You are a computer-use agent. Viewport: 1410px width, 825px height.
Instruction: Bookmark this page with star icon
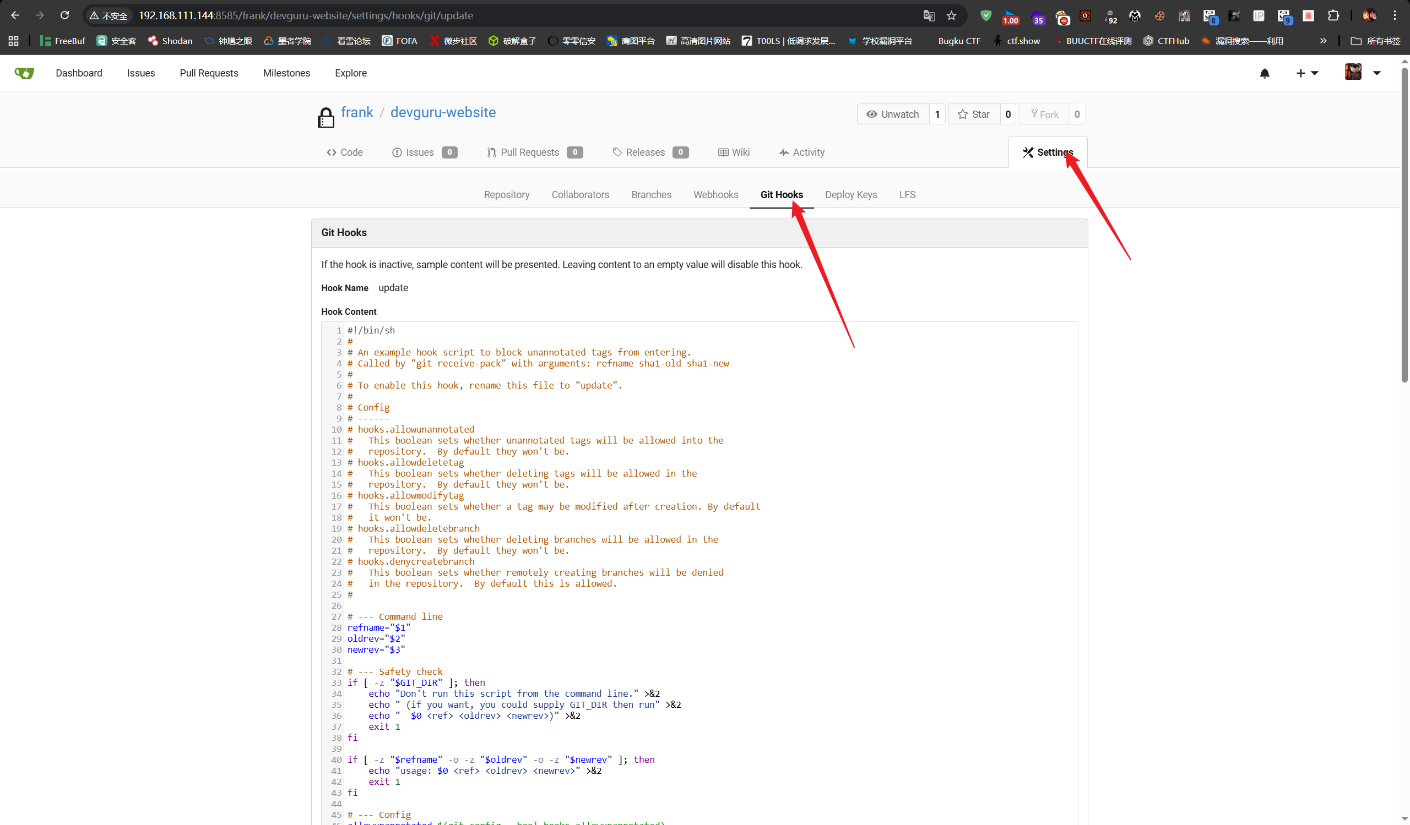(951, 15)
